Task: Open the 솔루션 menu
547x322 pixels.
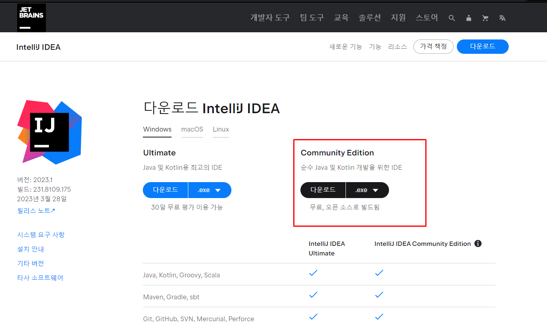Action: [x=369, y=18]
